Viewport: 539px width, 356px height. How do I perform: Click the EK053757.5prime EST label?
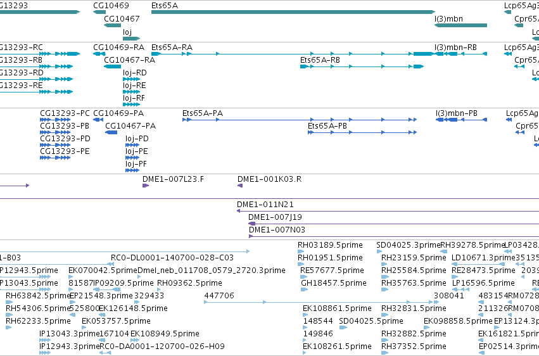116,321
